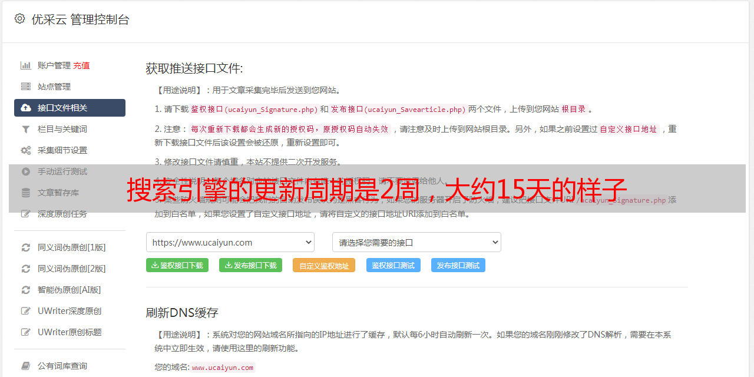Click the red 充值 link
The image size is (754, 377).
(81, 65)
